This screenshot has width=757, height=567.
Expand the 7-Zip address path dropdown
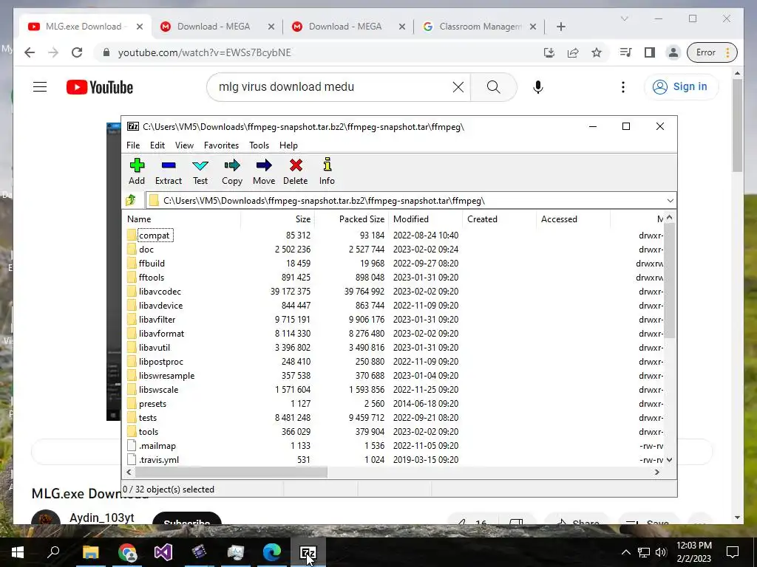(x=670, y=201)
